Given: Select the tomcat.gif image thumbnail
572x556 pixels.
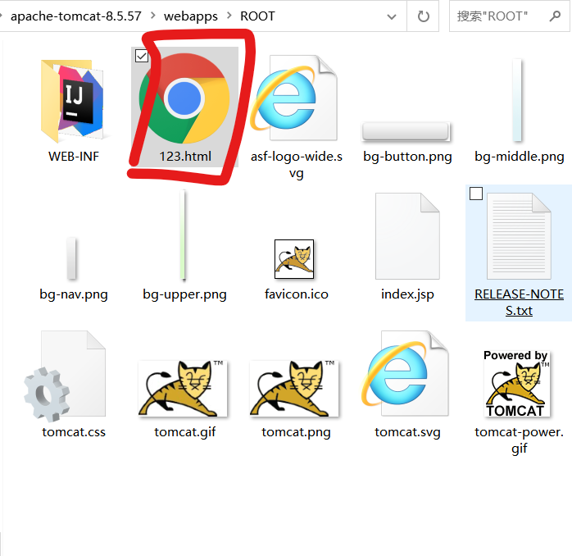Looking at the screenshot, I should 183,389.
